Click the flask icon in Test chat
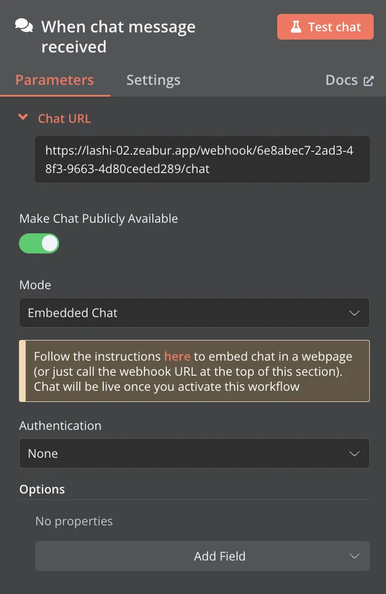Viewport: 386px width, 594px height. tap(296, 27)
